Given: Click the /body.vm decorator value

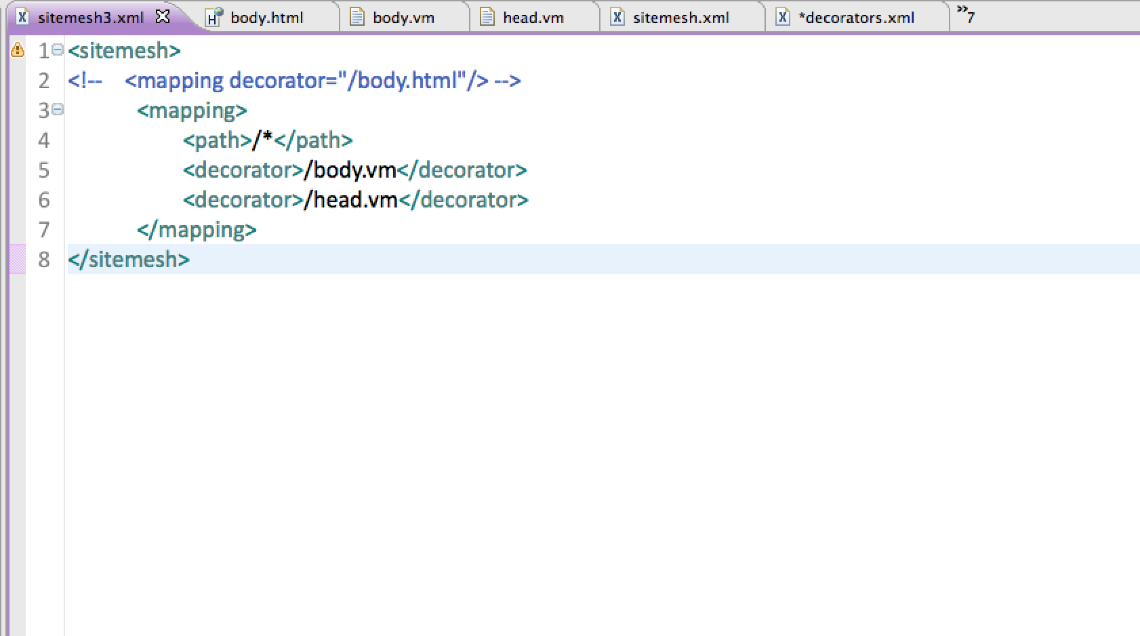Looking at the screenshot, I should pyautogui.click(x=350, y=170).
